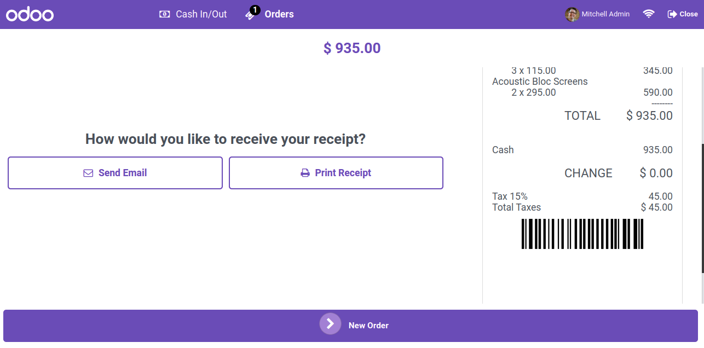This screenshot has width=704, height=348.
Task: Click the receipt barcode image
Action: tap(582, 234)
